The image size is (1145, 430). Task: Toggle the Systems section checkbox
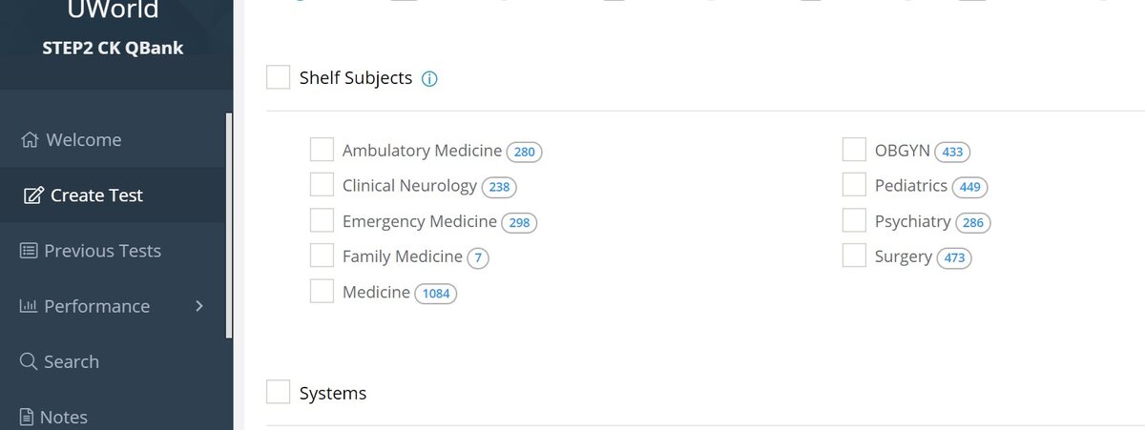click(278, 393)
